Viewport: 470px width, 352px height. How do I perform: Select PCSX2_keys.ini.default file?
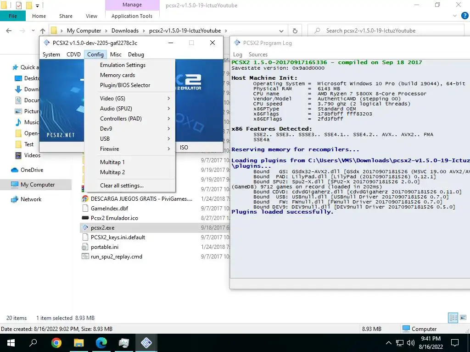[118, 237]
